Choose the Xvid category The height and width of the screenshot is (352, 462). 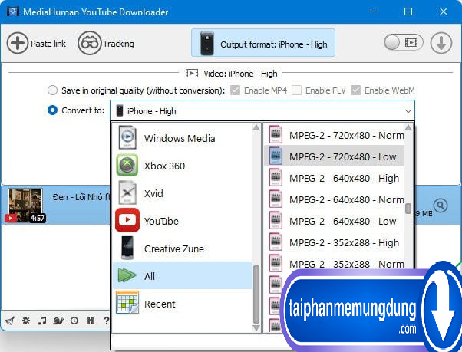(183, 193)
